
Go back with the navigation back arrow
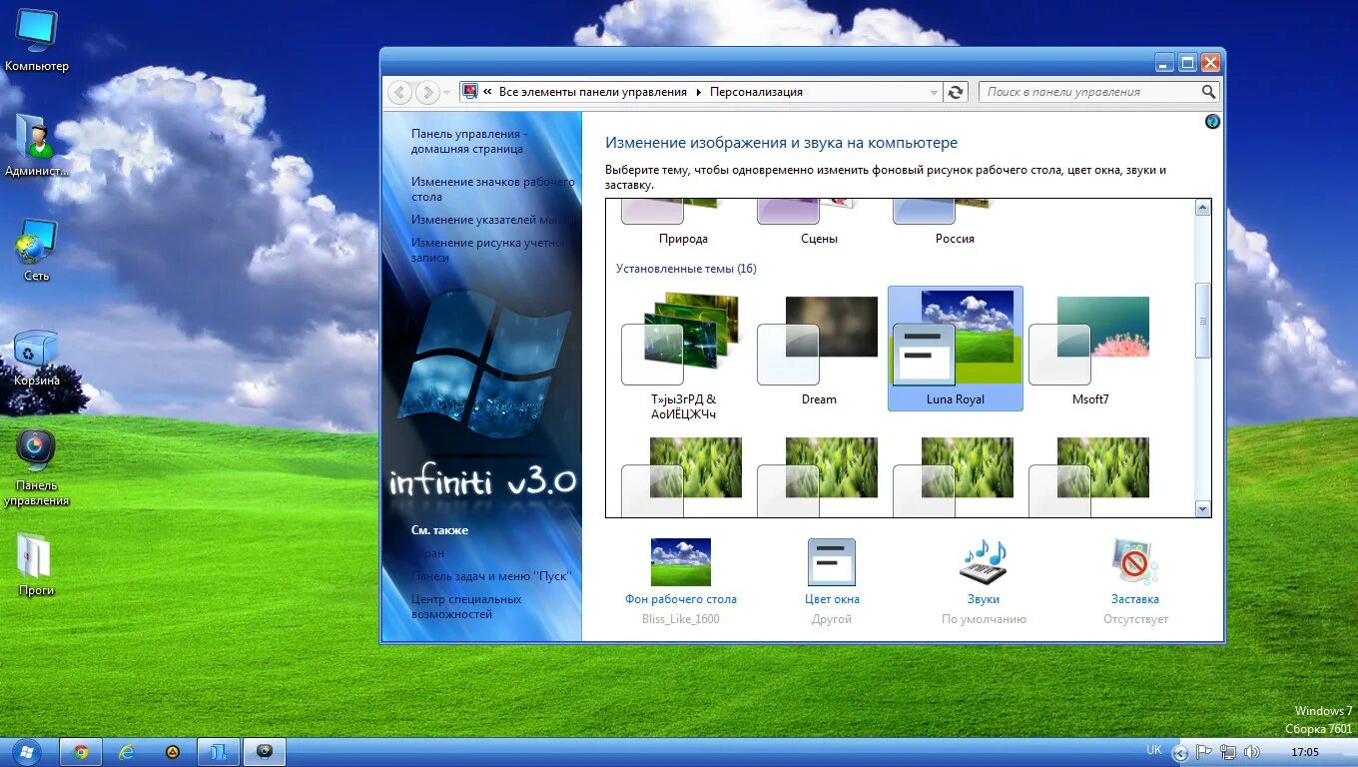400,92
